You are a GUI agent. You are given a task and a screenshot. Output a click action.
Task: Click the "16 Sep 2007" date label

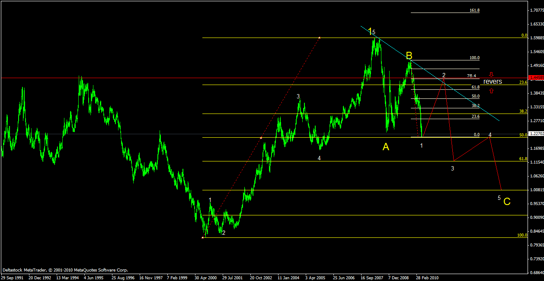pos(372,278)
